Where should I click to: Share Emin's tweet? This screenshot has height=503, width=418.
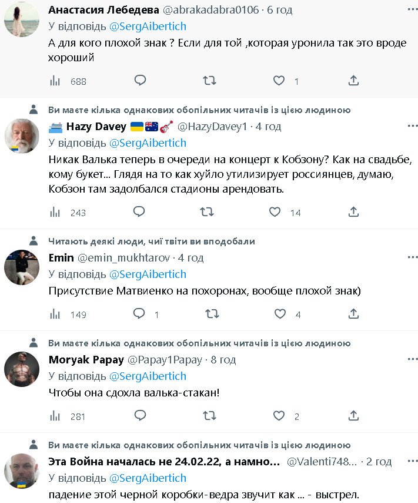[353, 314]
